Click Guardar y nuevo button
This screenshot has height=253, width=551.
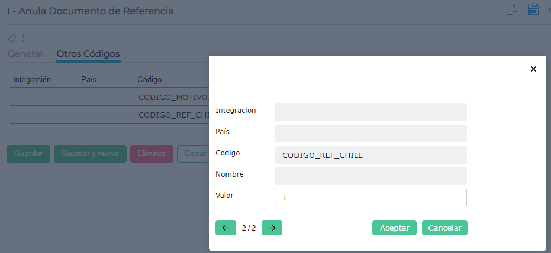(90, 154)
